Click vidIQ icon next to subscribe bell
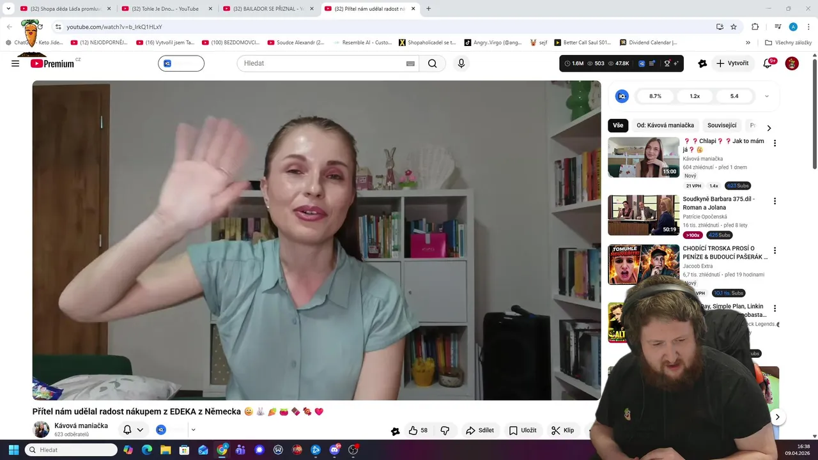Screen dimensions: 818x460 (161, 430)
